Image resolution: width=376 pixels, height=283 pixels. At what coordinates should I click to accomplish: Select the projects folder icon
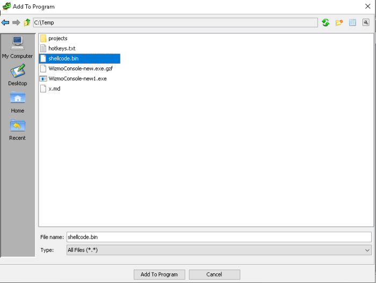click(43, 38)
